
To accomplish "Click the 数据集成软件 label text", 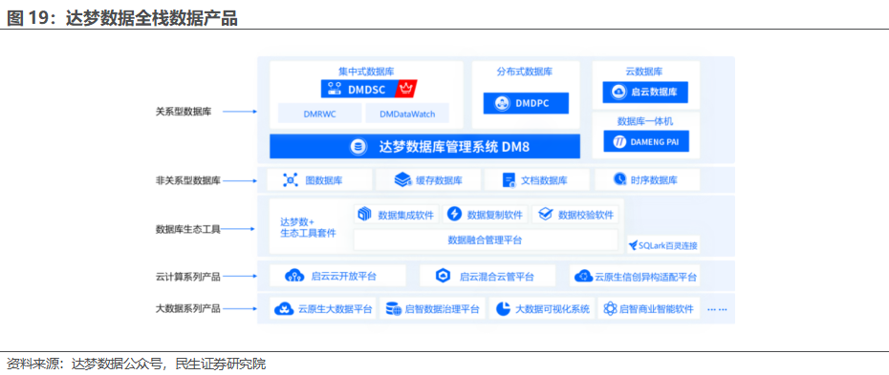I will coord(406,215).
